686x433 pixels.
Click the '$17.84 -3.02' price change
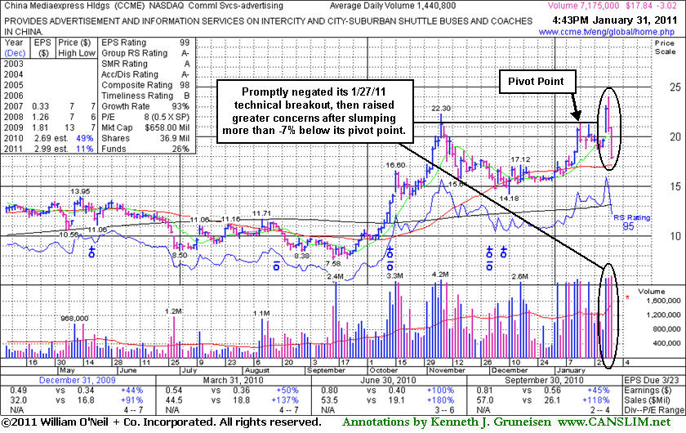653,6
